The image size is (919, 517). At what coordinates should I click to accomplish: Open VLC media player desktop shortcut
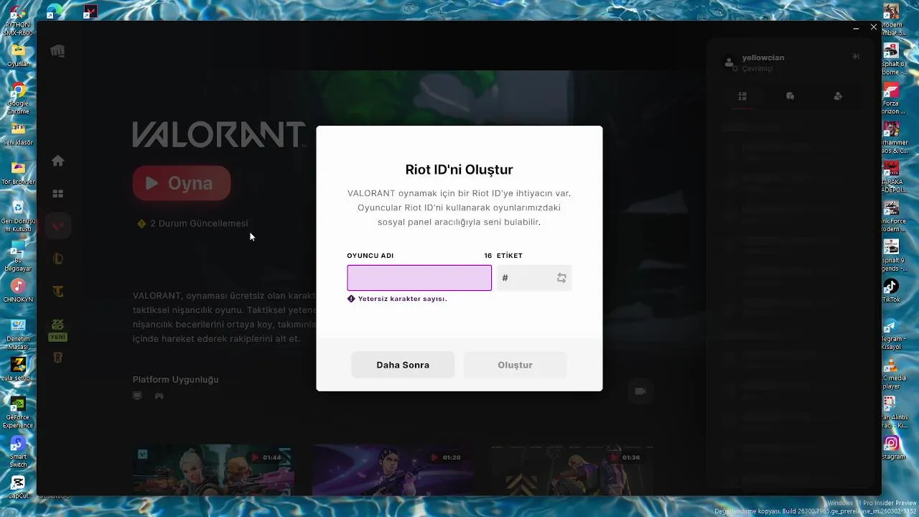click(x=891, y=373)
